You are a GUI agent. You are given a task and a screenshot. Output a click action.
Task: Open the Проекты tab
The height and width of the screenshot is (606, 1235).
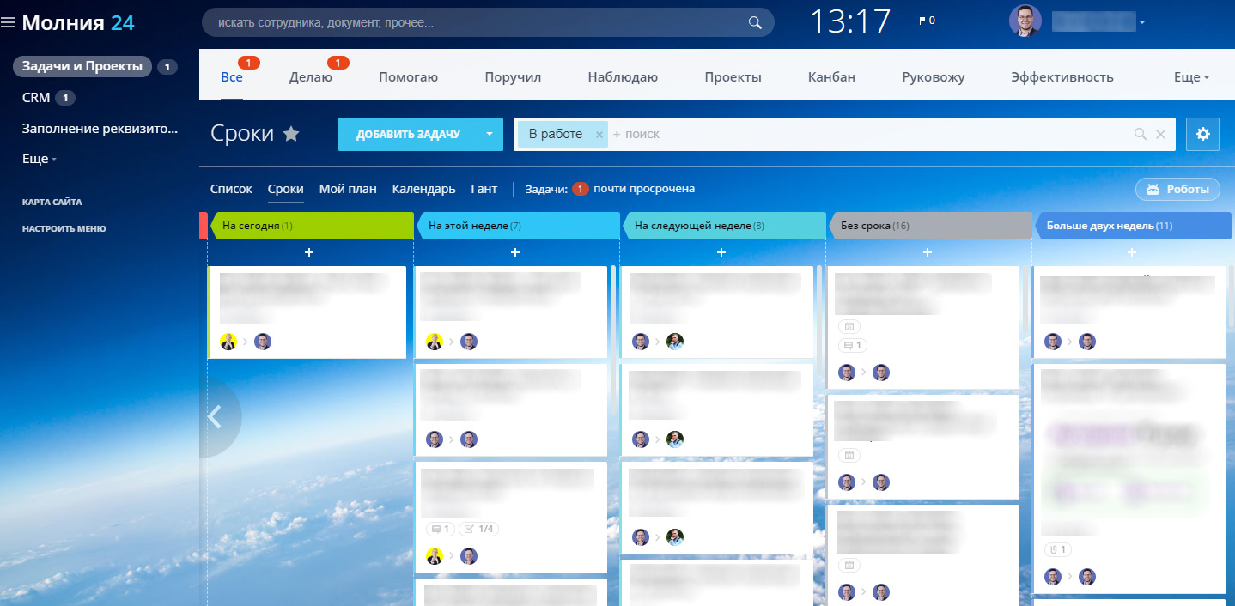pos(733,77)
